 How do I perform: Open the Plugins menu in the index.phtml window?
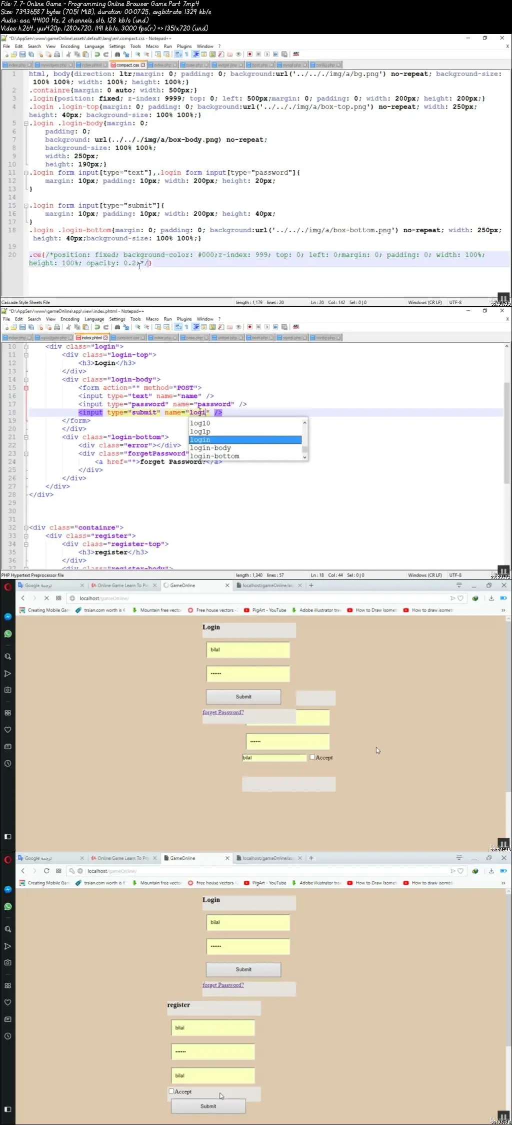click(x=184, y=319)
